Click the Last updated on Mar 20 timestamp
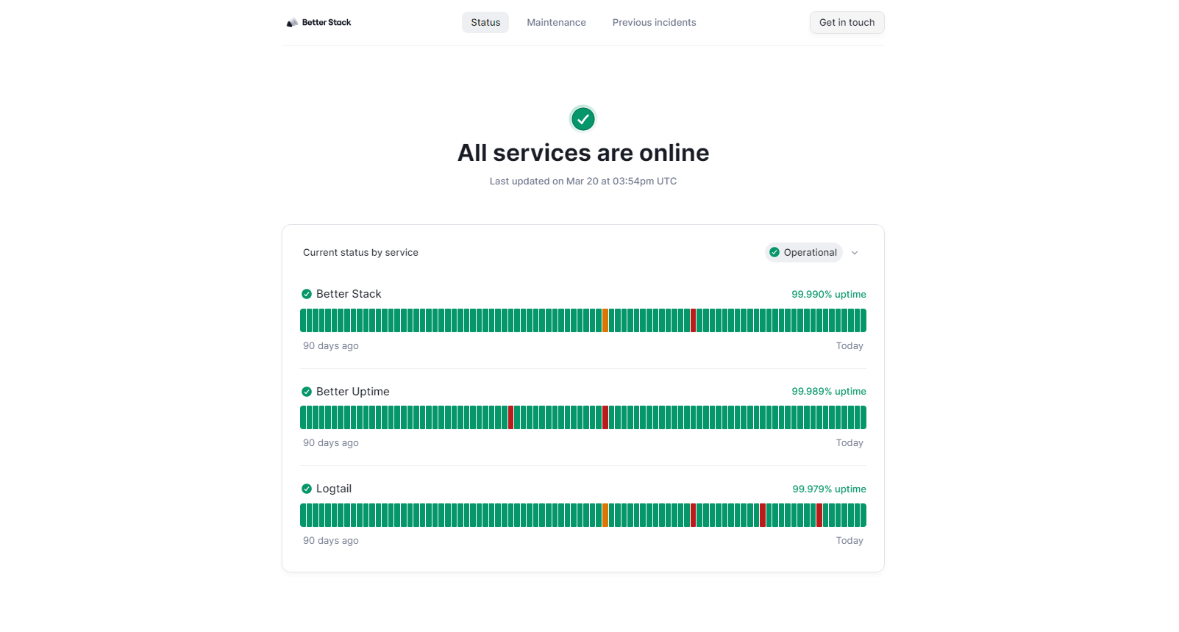This screenshot has height=632, width=1179. coord(583,181)
